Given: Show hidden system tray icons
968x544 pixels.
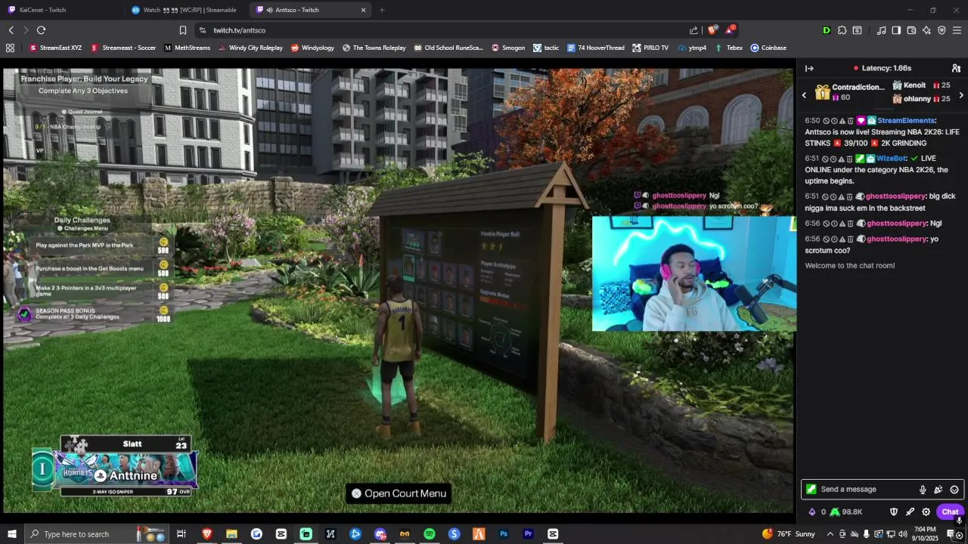Looking at the screenshot, I should click(x=830, y=534).
